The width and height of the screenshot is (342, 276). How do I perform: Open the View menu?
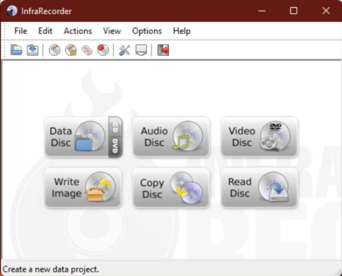tap(112, 31)
